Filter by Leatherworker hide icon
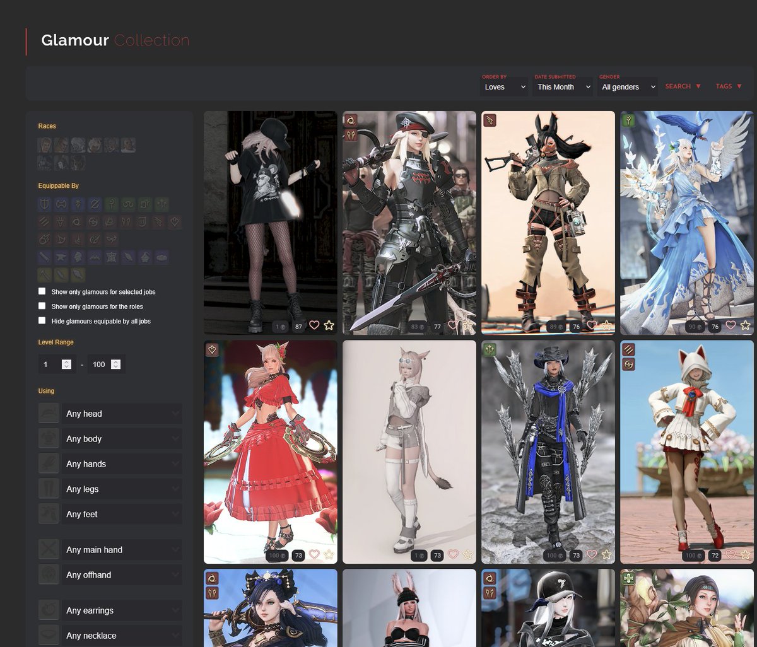 (112, 257)
